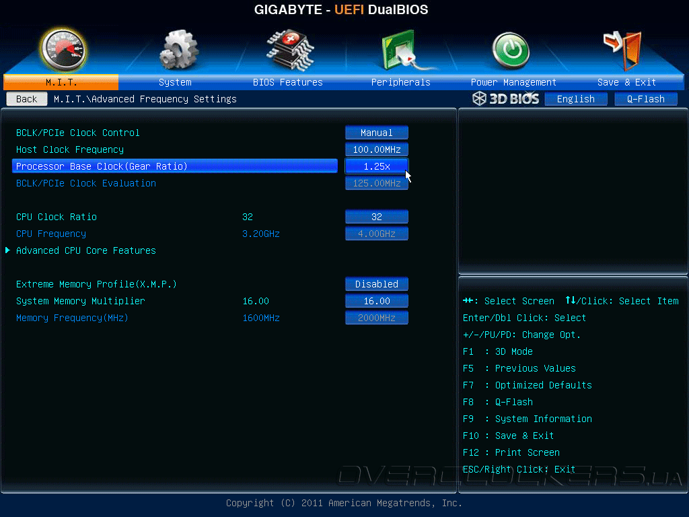Click the CPU Frequency label

(51, 234)
